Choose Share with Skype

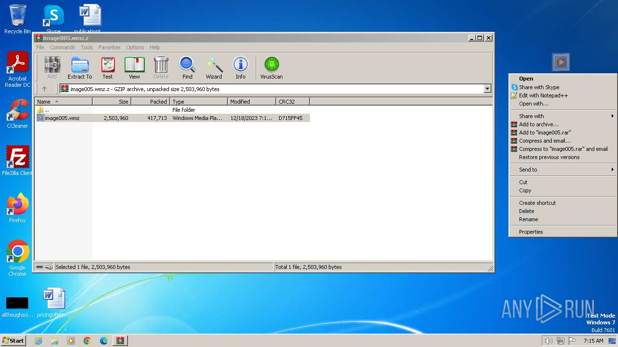[x=562, y=87]
